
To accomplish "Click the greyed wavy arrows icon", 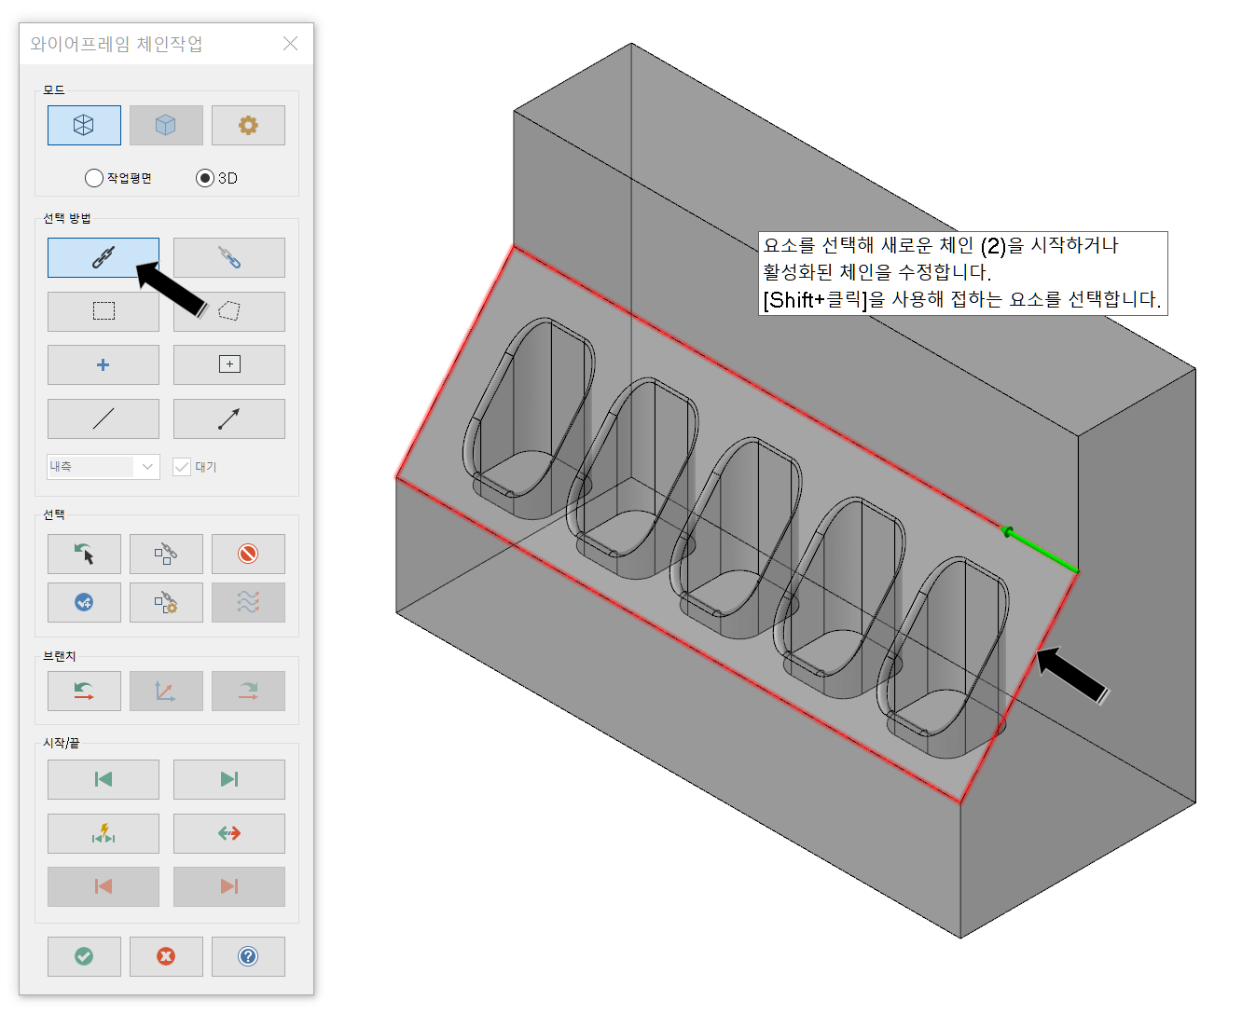I will [x=248, y=602].
